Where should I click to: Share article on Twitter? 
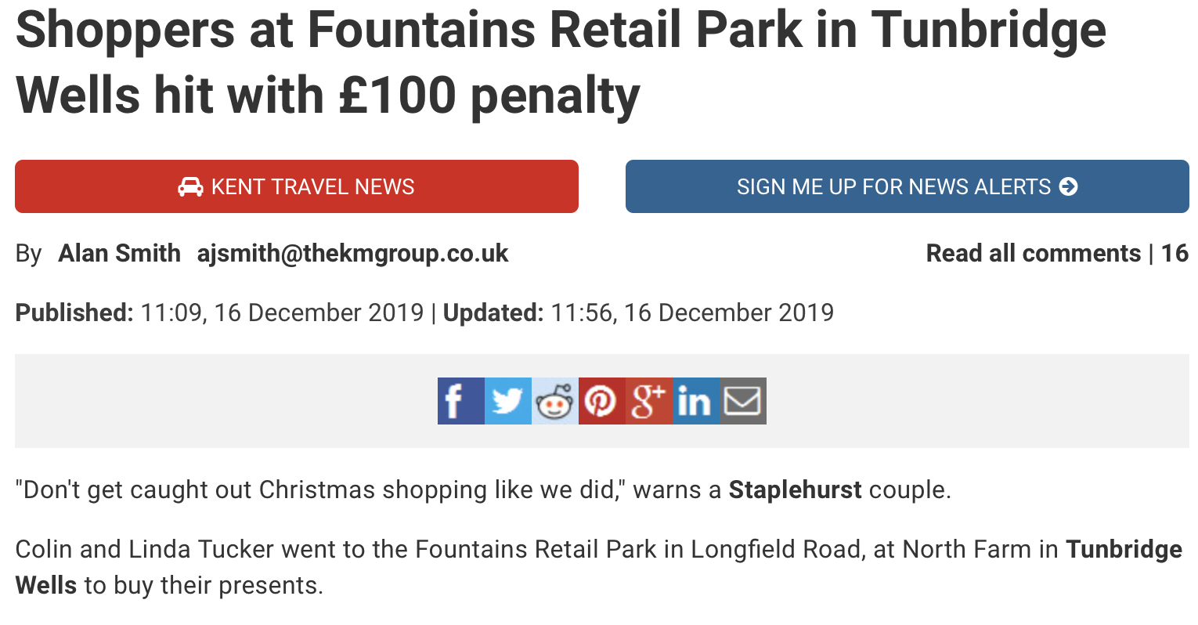coord(507,401)
